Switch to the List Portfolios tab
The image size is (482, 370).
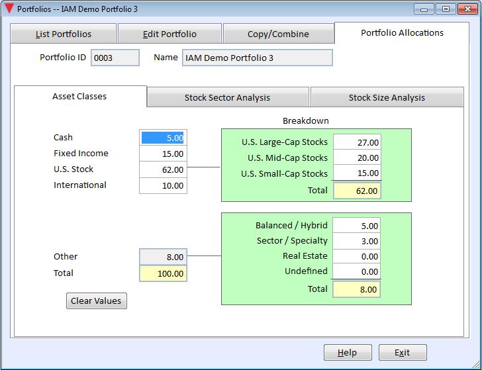pos(64,34)
